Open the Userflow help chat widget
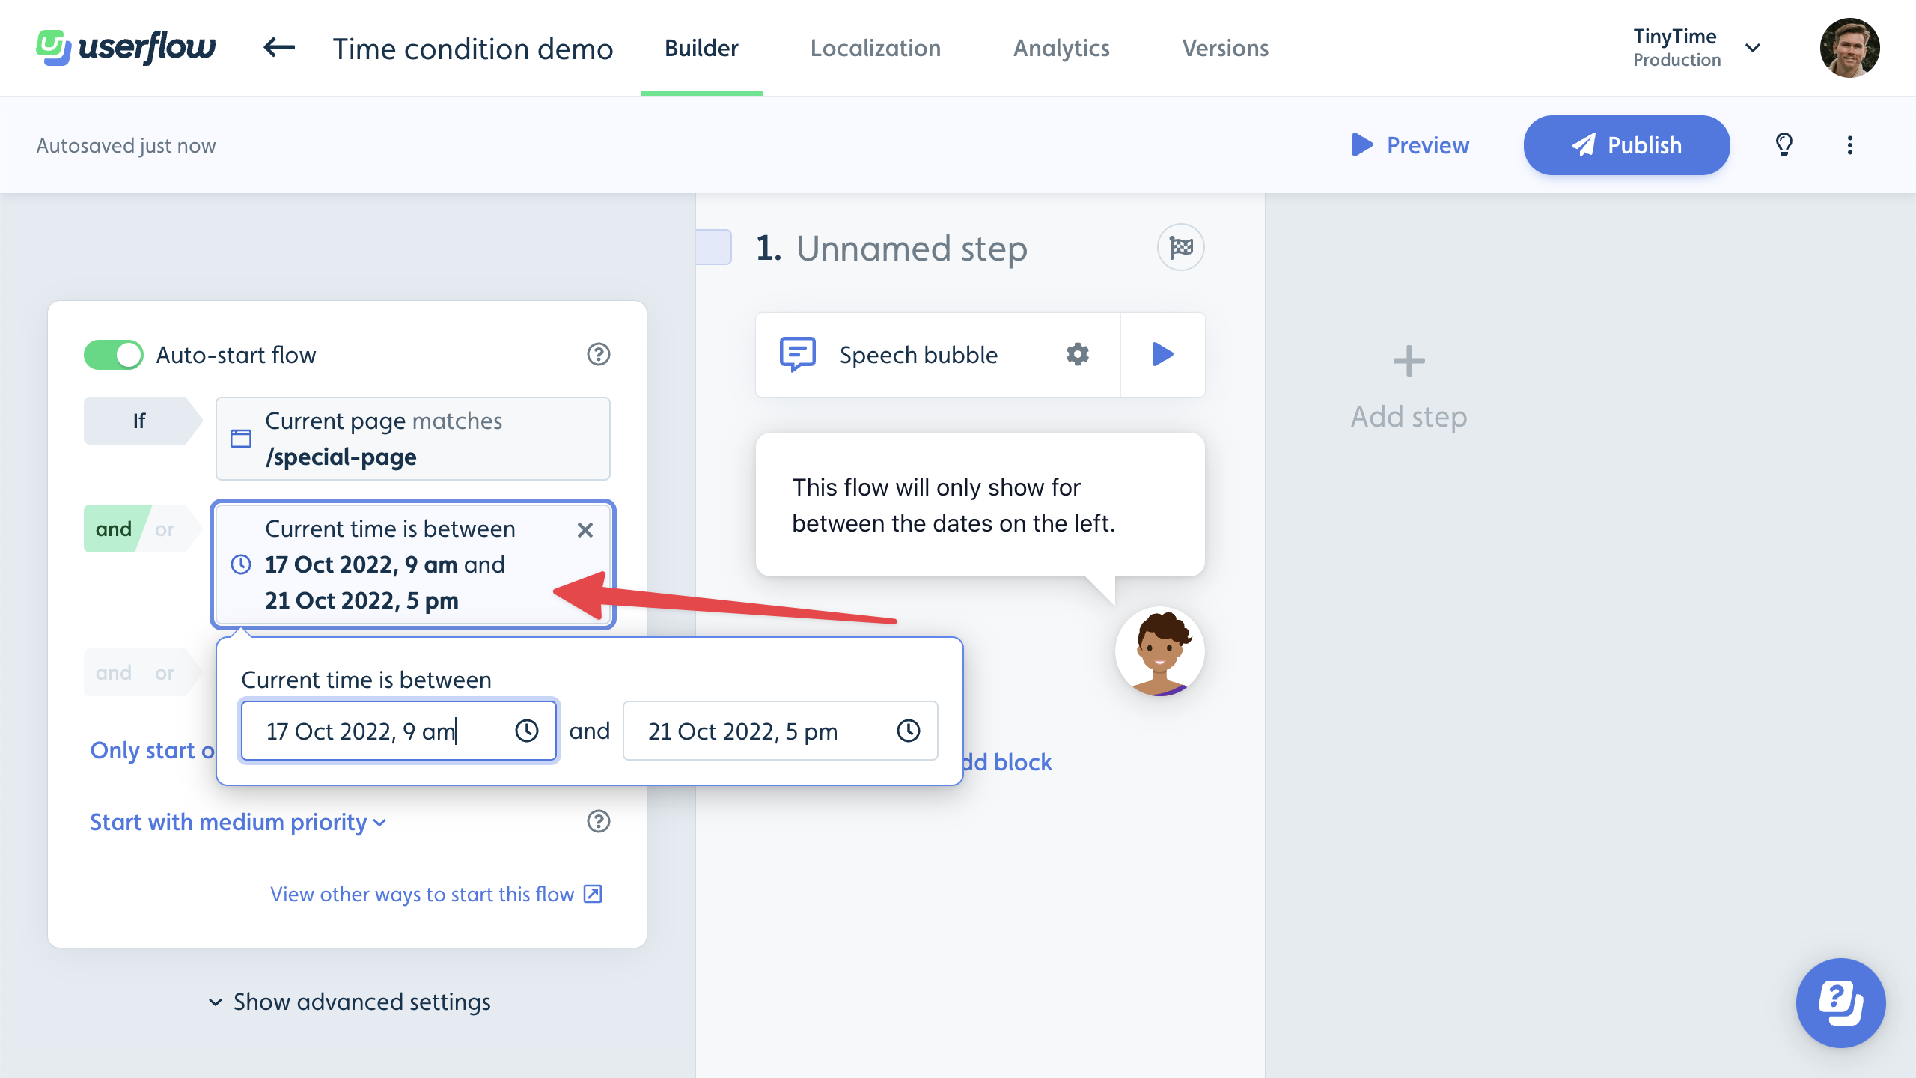1916x1078 pixels. 1841,1003
